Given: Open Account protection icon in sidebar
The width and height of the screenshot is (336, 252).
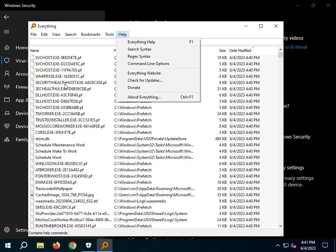Looking at the screenshot, I should tap(7, 74).
